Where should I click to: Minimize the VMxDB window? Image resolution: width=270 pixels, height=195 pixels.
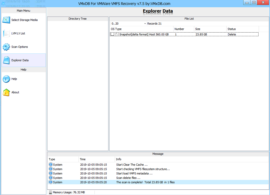pos(247,3)
